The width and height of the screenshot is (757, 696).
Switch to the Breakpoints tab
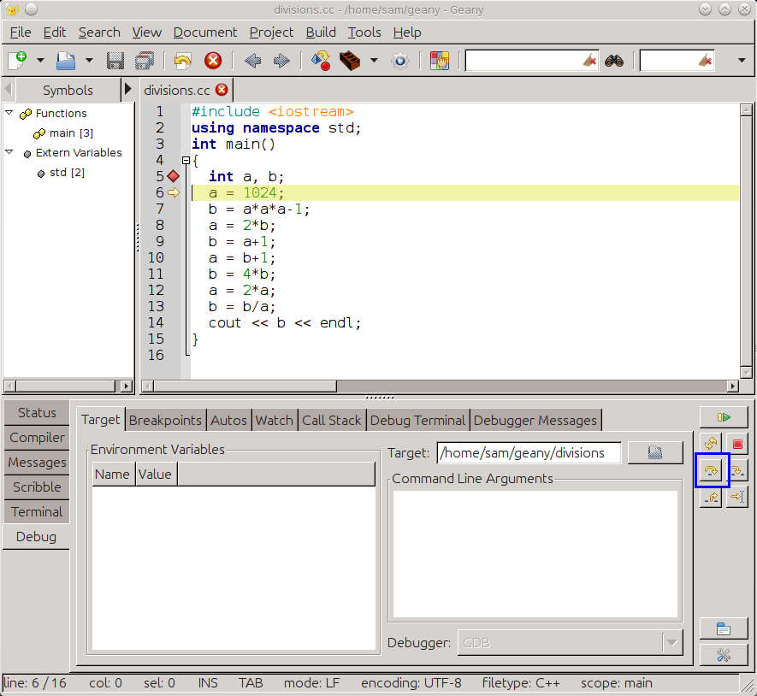tap(165, 420)
